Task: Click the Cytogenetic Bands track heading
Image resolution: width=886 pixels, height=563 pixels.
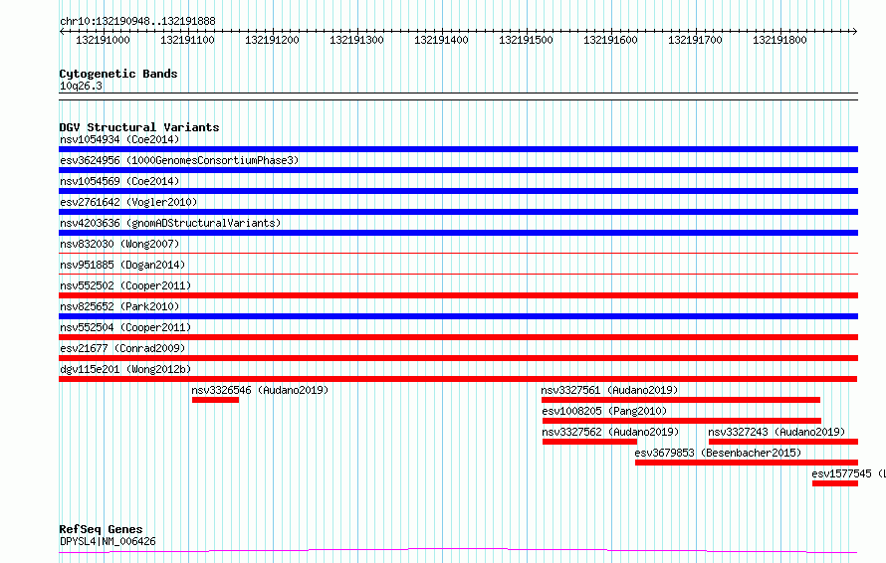Action: (x=118, y=74)
